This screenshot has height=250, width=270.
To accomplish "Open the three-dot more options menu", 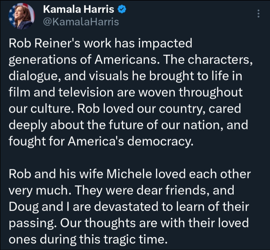I will [x=258, y=13].
